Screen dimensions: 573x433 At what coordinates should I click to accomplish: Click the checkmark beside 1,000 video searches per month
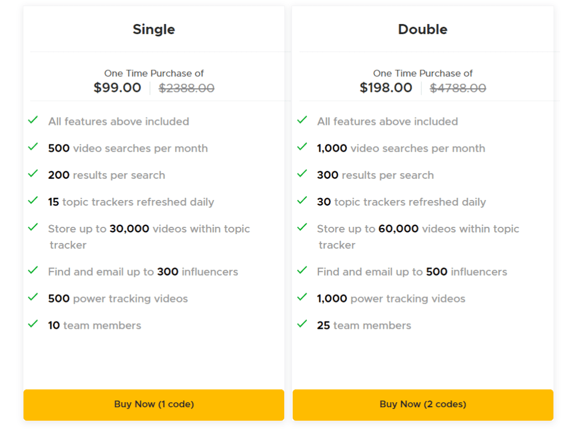[302, 147]
